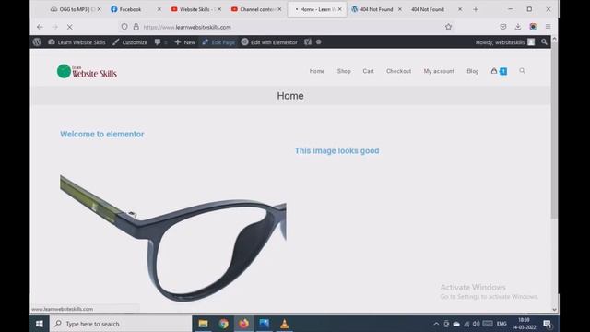Switch to Firefox in the taskbar

click(x=243, y=324)
